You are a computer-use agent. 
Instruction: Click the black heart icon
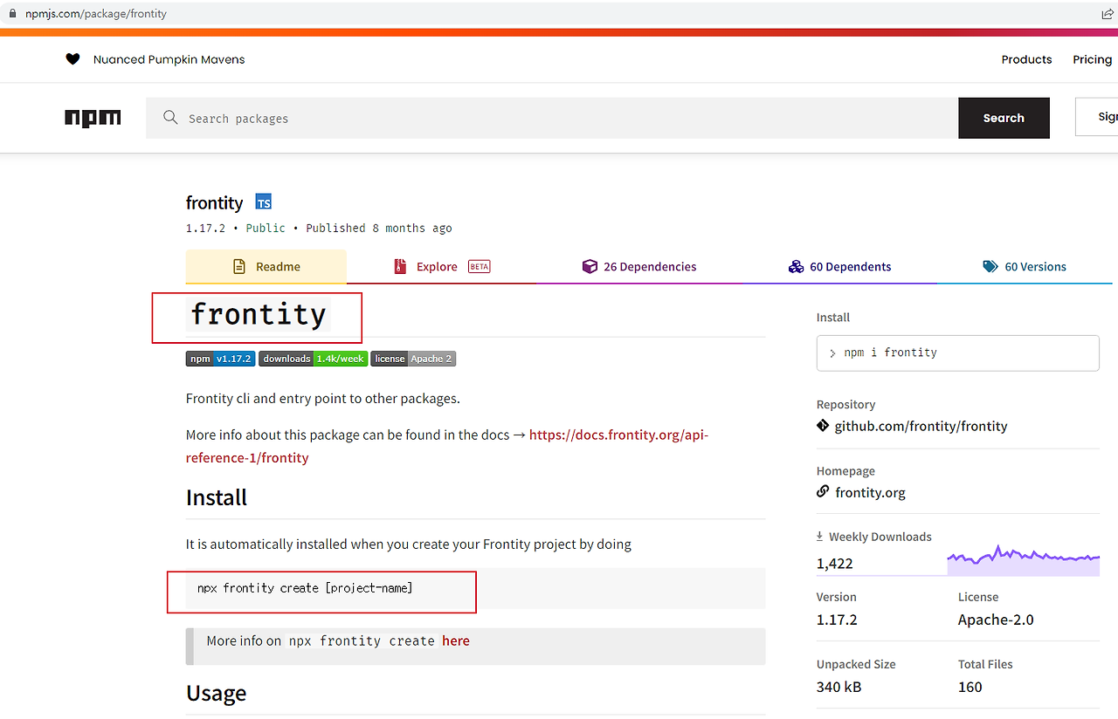[72, 59]
